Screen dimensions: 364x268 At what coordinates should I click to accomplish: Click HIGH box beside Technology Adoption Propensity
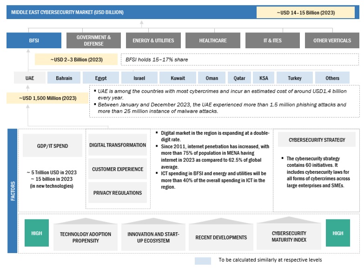[x=36, y=233]
